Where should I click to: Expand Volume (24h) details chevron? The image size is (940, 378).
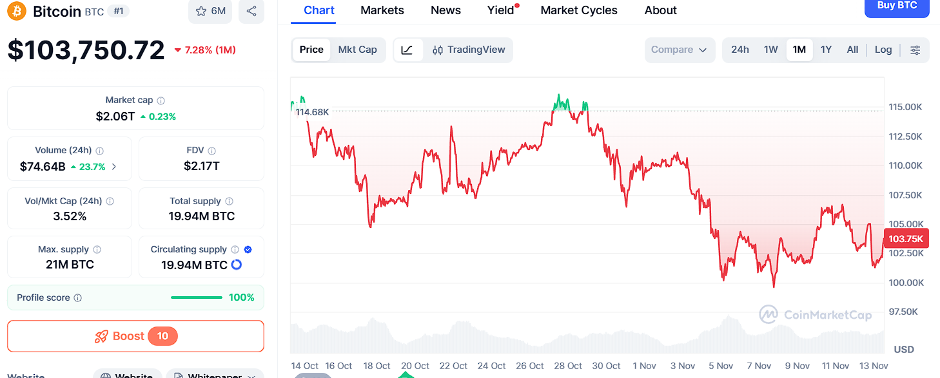114,167
